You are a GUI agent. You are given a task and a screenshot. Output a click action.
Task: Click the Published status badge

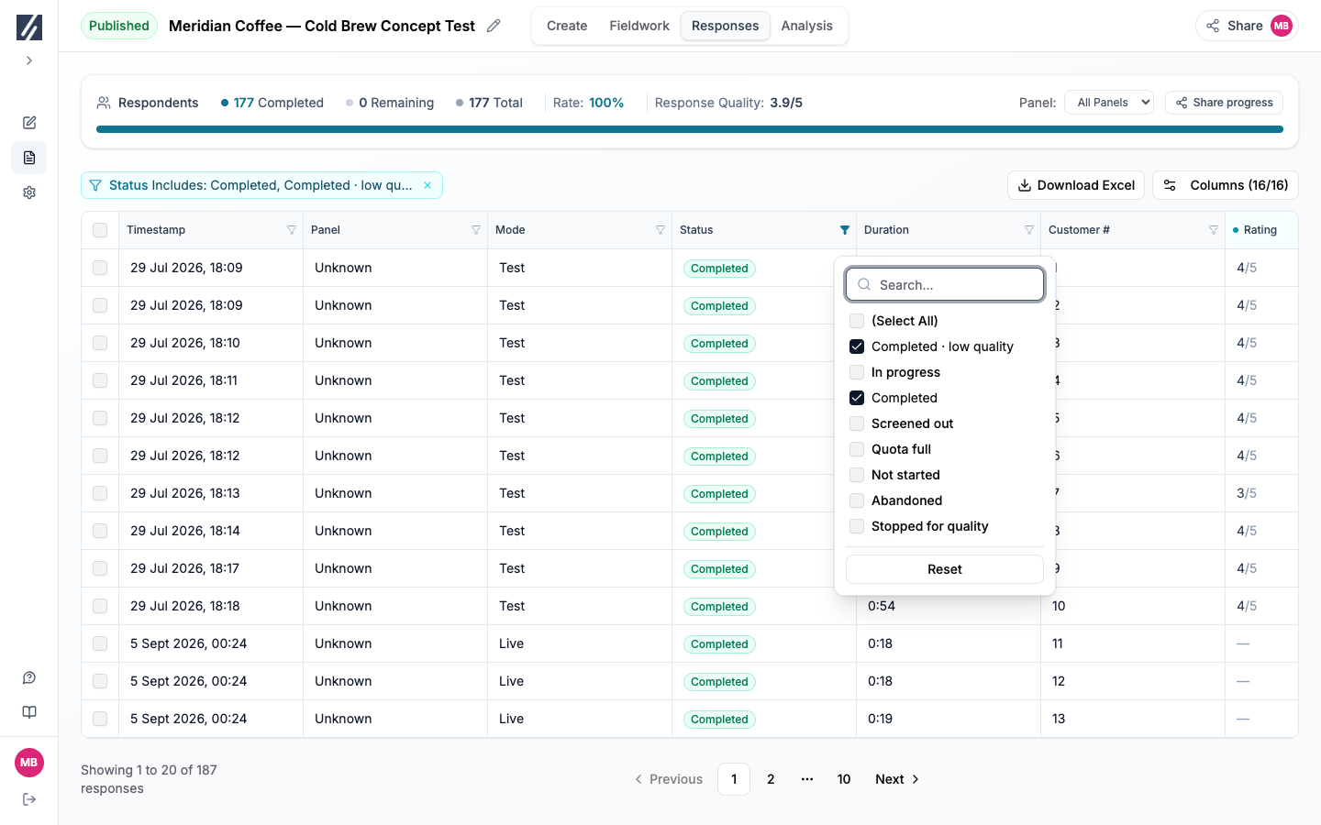point(119,26)
